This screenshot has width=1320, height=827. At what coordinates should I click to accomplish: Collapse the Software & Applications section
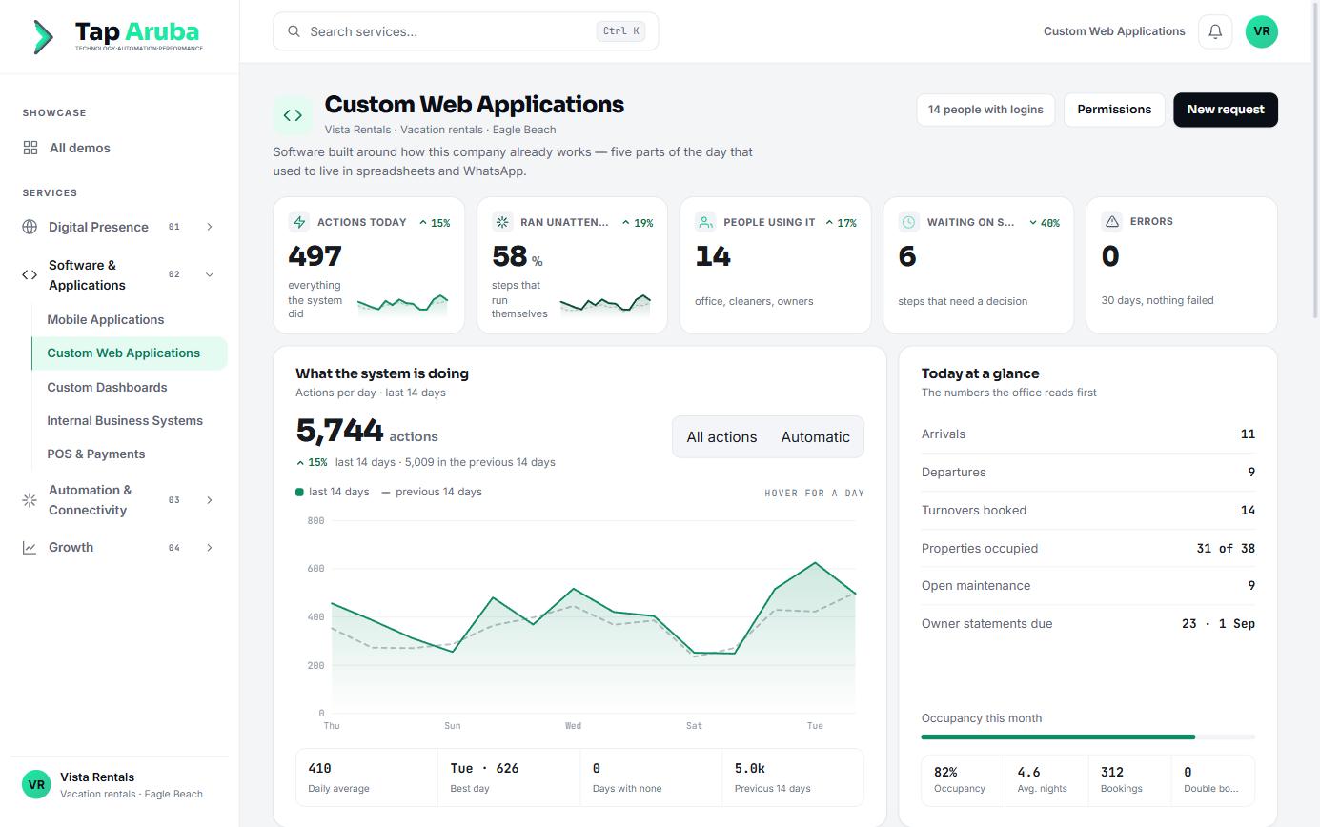pos(210,274)
